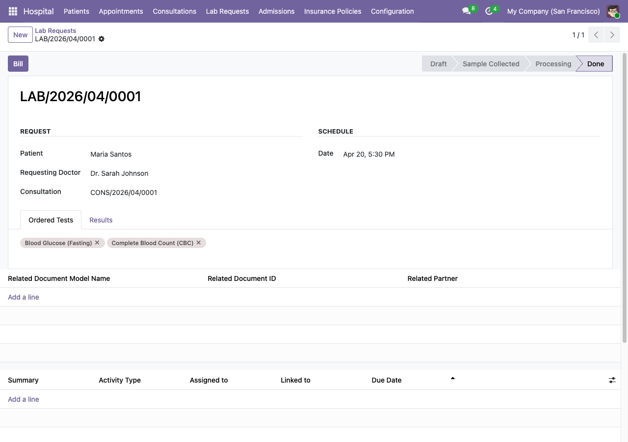628x442 pixels.
Task: Open the Appointments menu
Action: point(121,11)
